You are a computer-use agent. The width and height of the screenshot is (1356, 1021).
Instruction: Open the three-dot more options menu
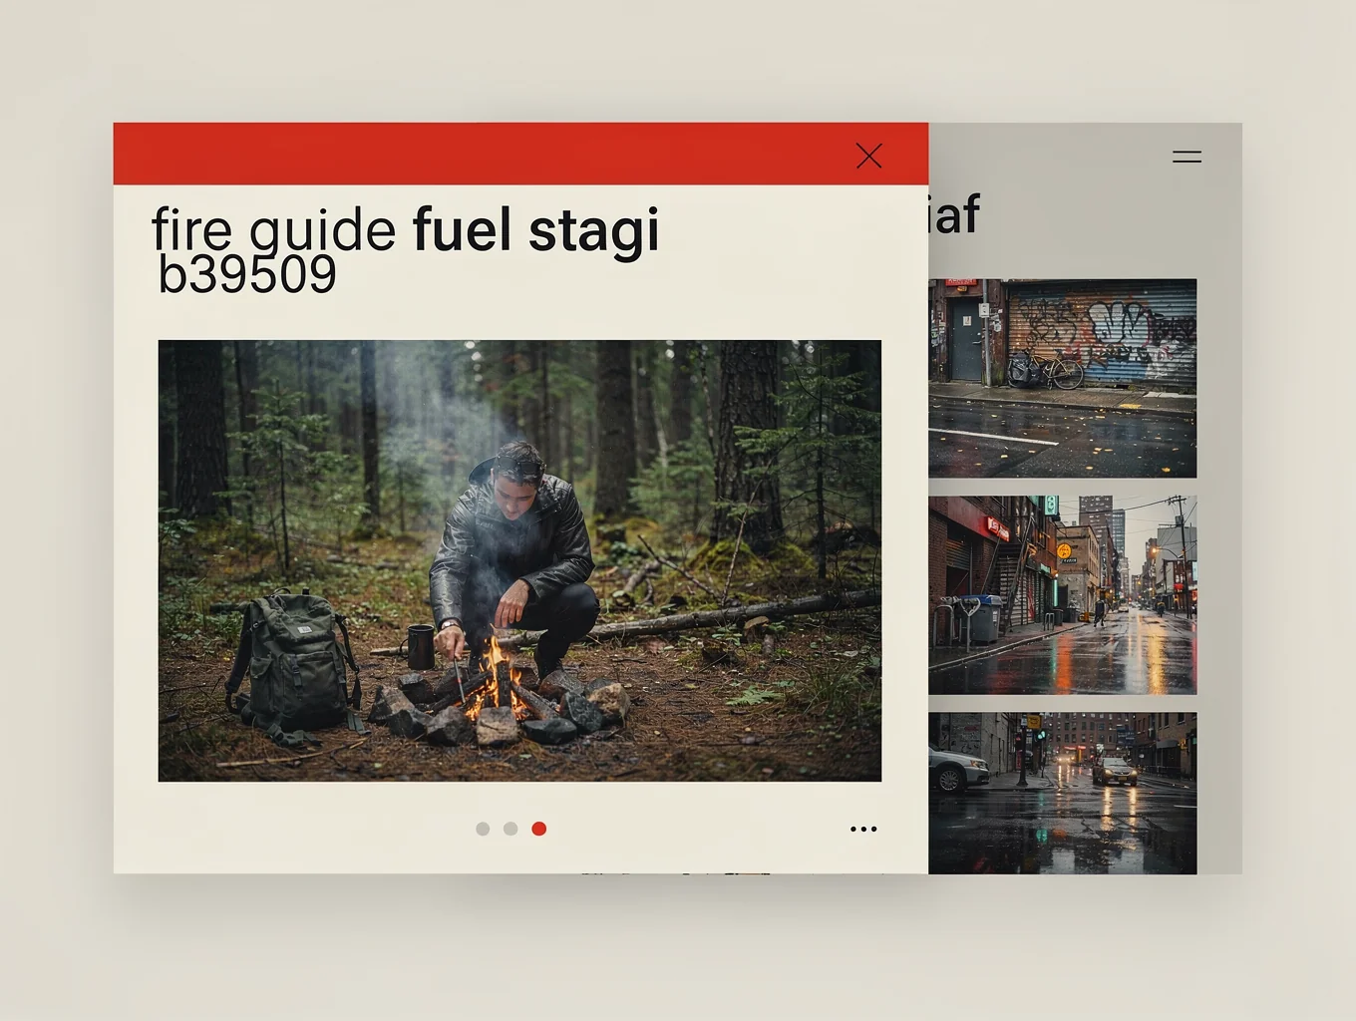point(863,829)
